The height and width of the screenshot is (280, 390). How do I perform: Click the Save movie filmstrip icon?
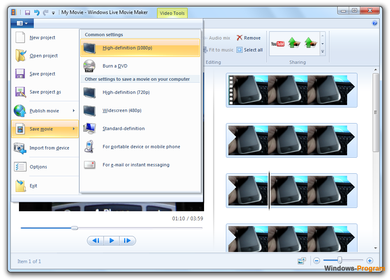click(20, 129)
